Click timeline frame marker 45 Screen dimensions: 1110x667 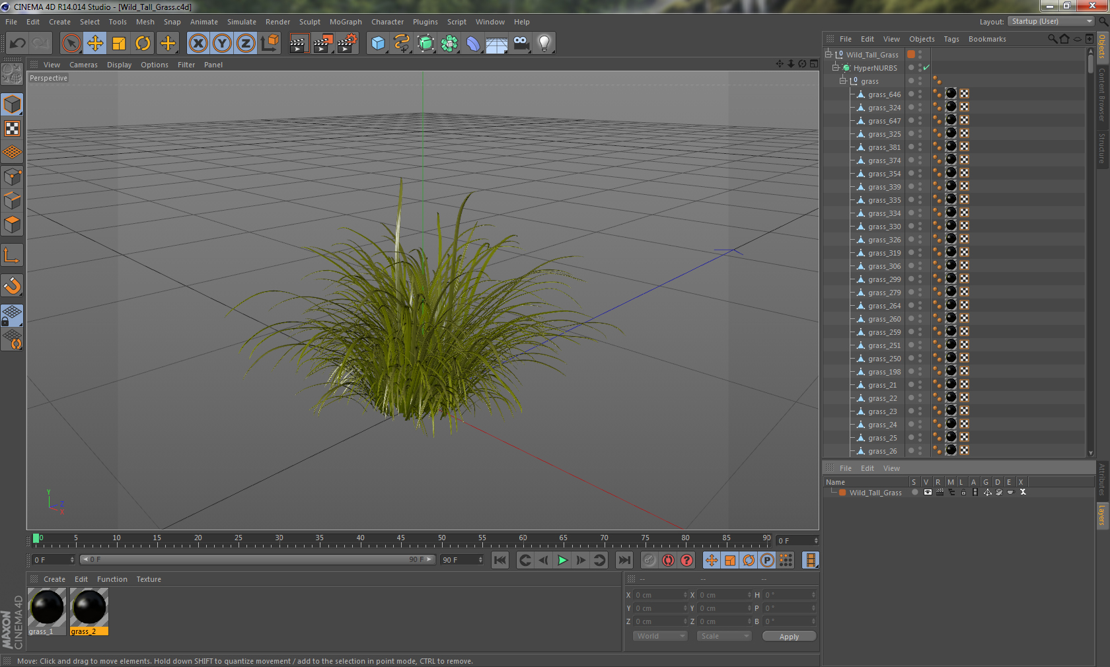click(401, 538)
